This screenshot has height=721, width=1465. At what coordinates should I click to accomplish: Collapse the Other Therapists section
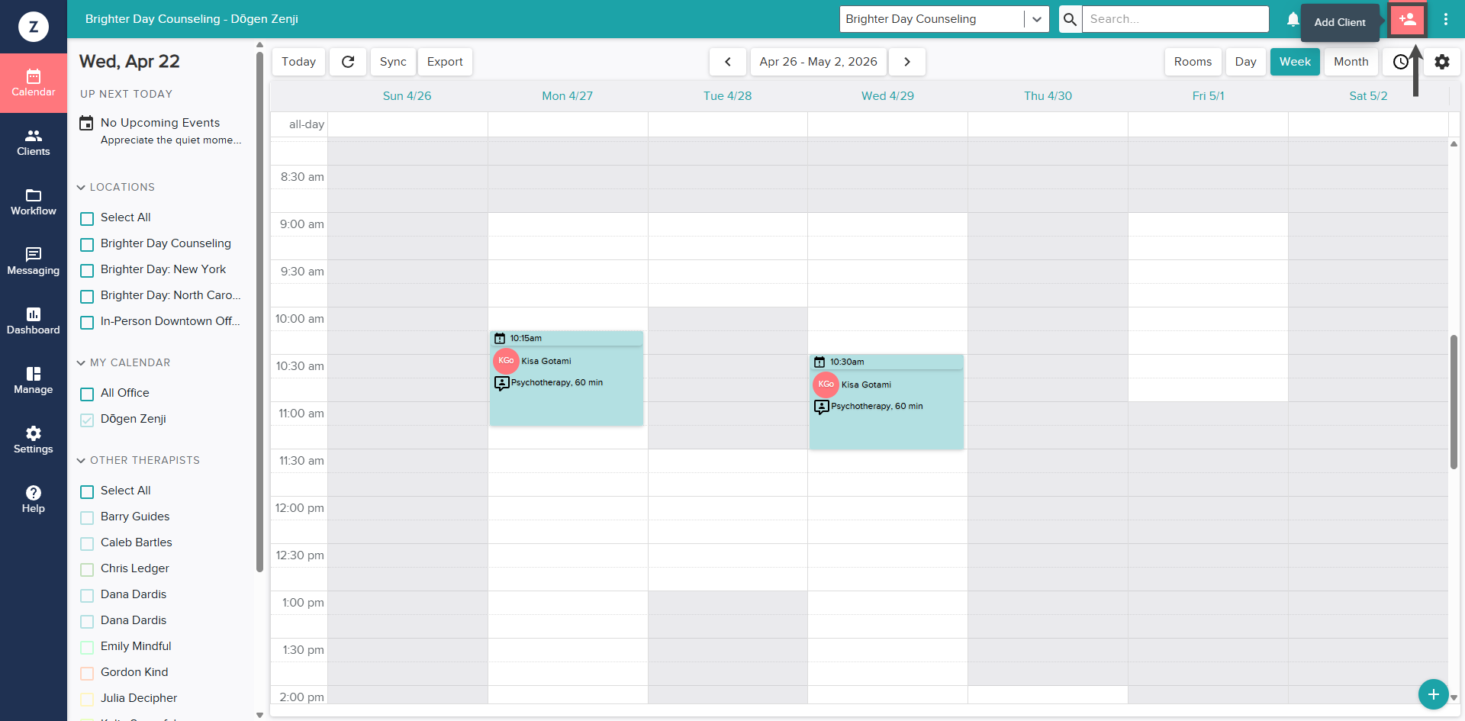click(x=81, y=460)
